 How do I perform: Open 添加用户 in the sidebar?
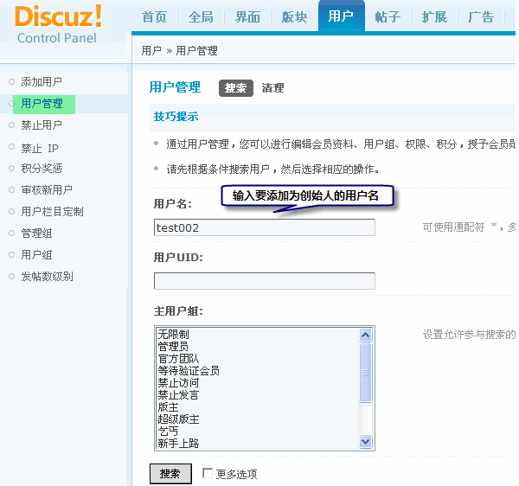[42, 82]
